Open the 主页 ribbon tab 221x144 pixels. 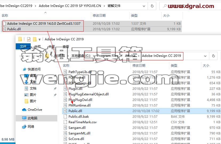coord(38,46)
